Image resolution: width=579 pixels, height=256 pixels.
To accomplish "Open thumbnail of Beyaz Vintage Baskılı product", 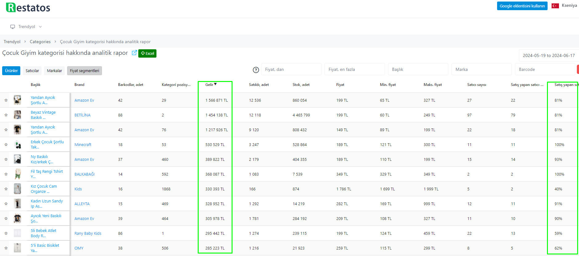I will (18, 115).
